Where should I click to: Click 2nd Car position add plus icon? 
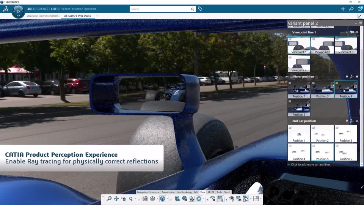347,121
